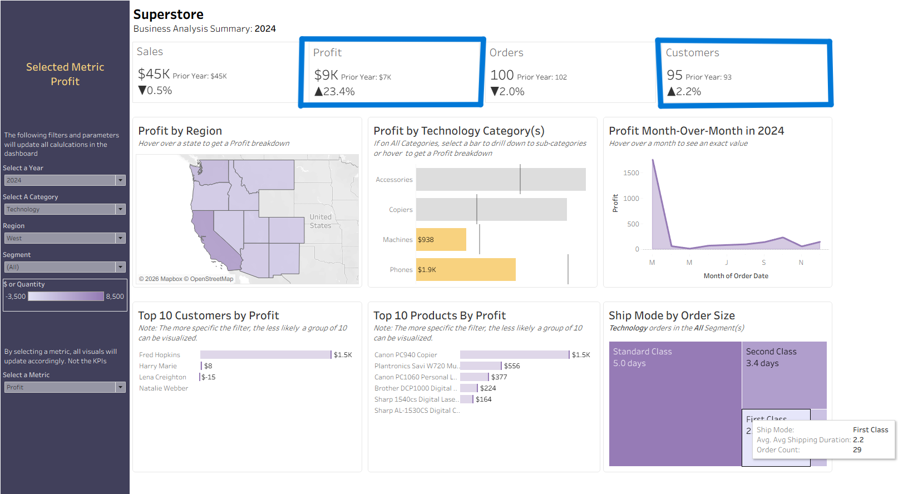The width and height of the screenshot is (898, 494).
Task: Open the OpenStreetMap attribution link
Action: (211, 279)
